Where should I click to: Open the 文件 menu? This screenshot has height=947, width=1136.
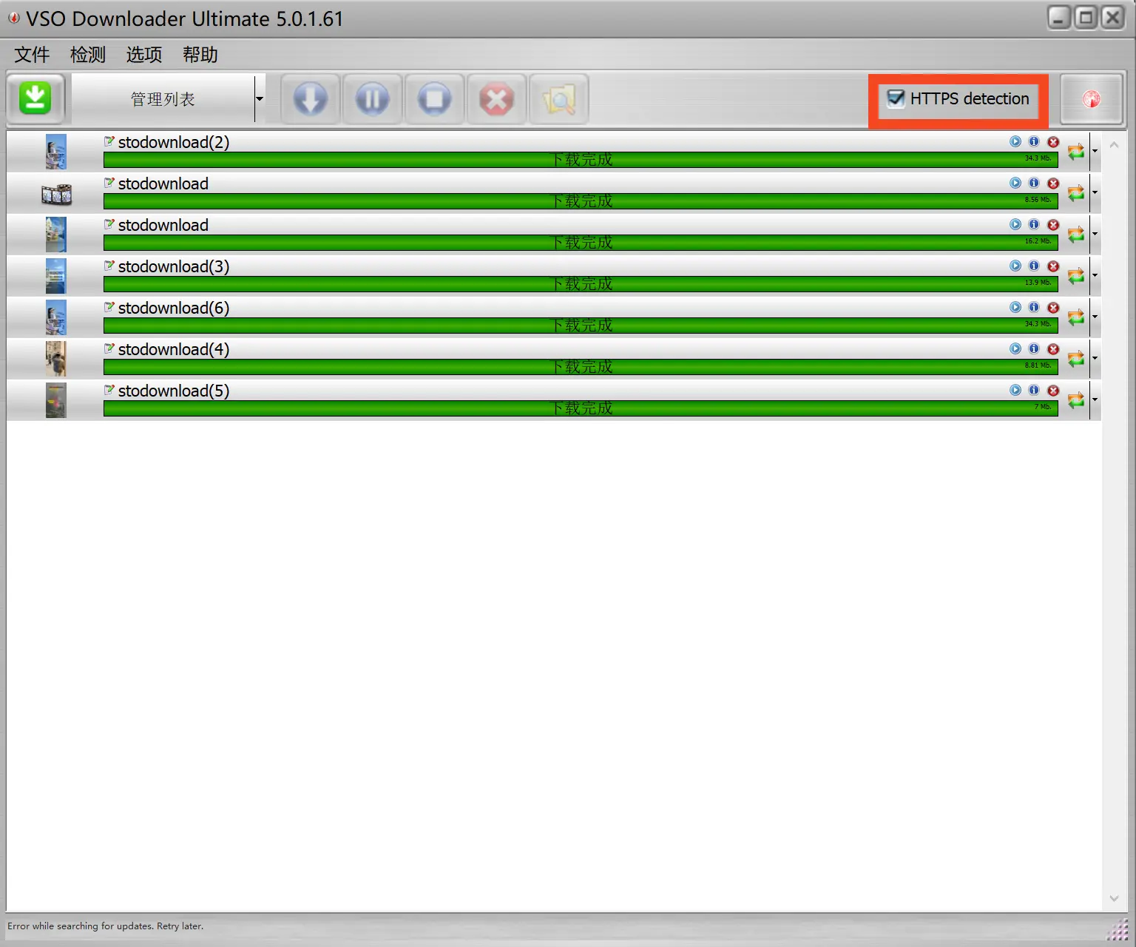click(32, 55)
